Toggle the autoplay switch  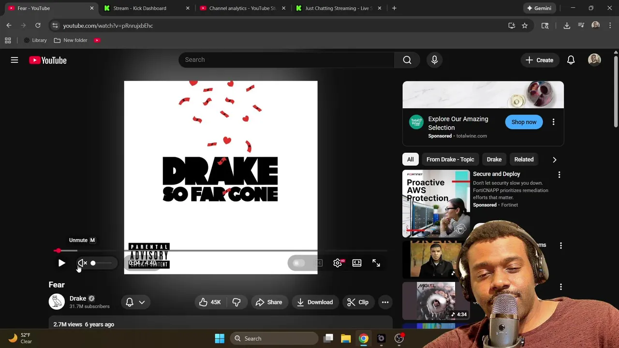(299, 263)
